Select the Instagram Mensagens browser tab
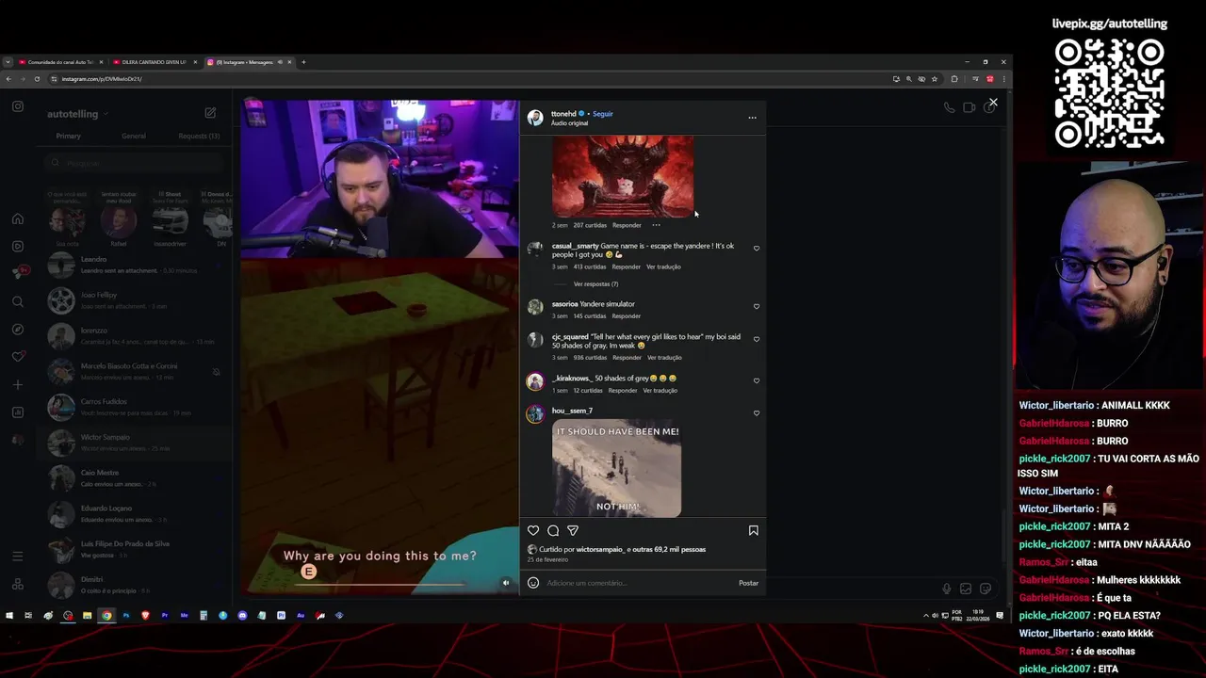1206x678 pixels. (x=249, y=62)
